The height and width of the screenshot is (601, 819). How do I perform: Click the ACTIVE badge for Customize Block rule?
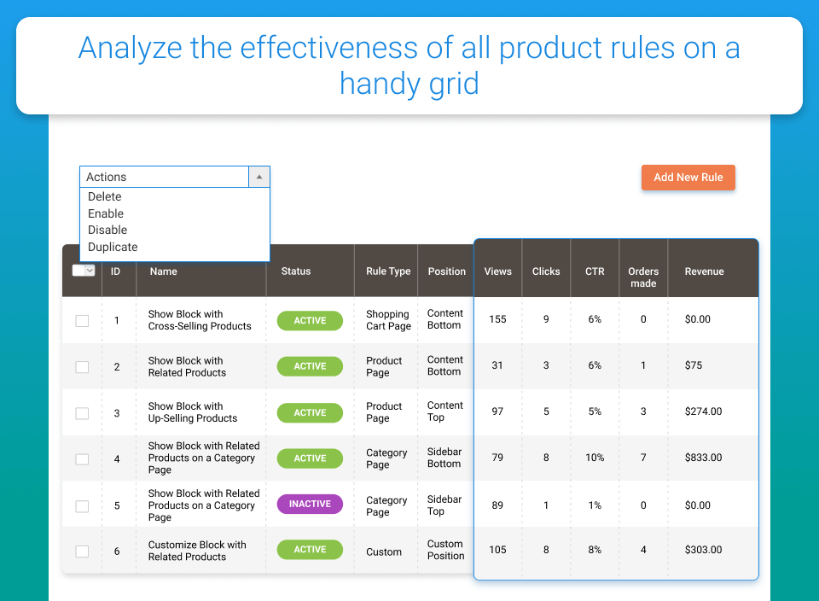[310, 549]
